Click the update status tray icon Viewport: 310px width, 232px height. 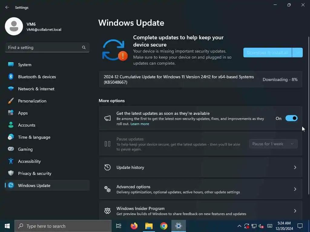pos(246,226)
